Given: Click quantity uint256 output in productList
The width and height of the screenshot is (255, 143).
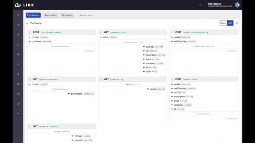Looking at the screenshot, I should 153,47.
